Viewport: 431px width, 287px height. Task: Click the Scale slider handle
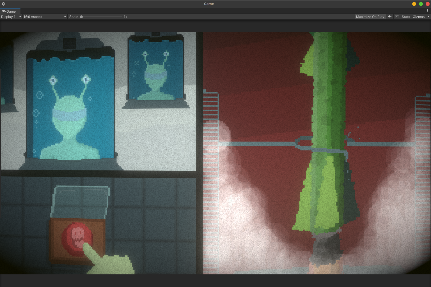[81, 17]
